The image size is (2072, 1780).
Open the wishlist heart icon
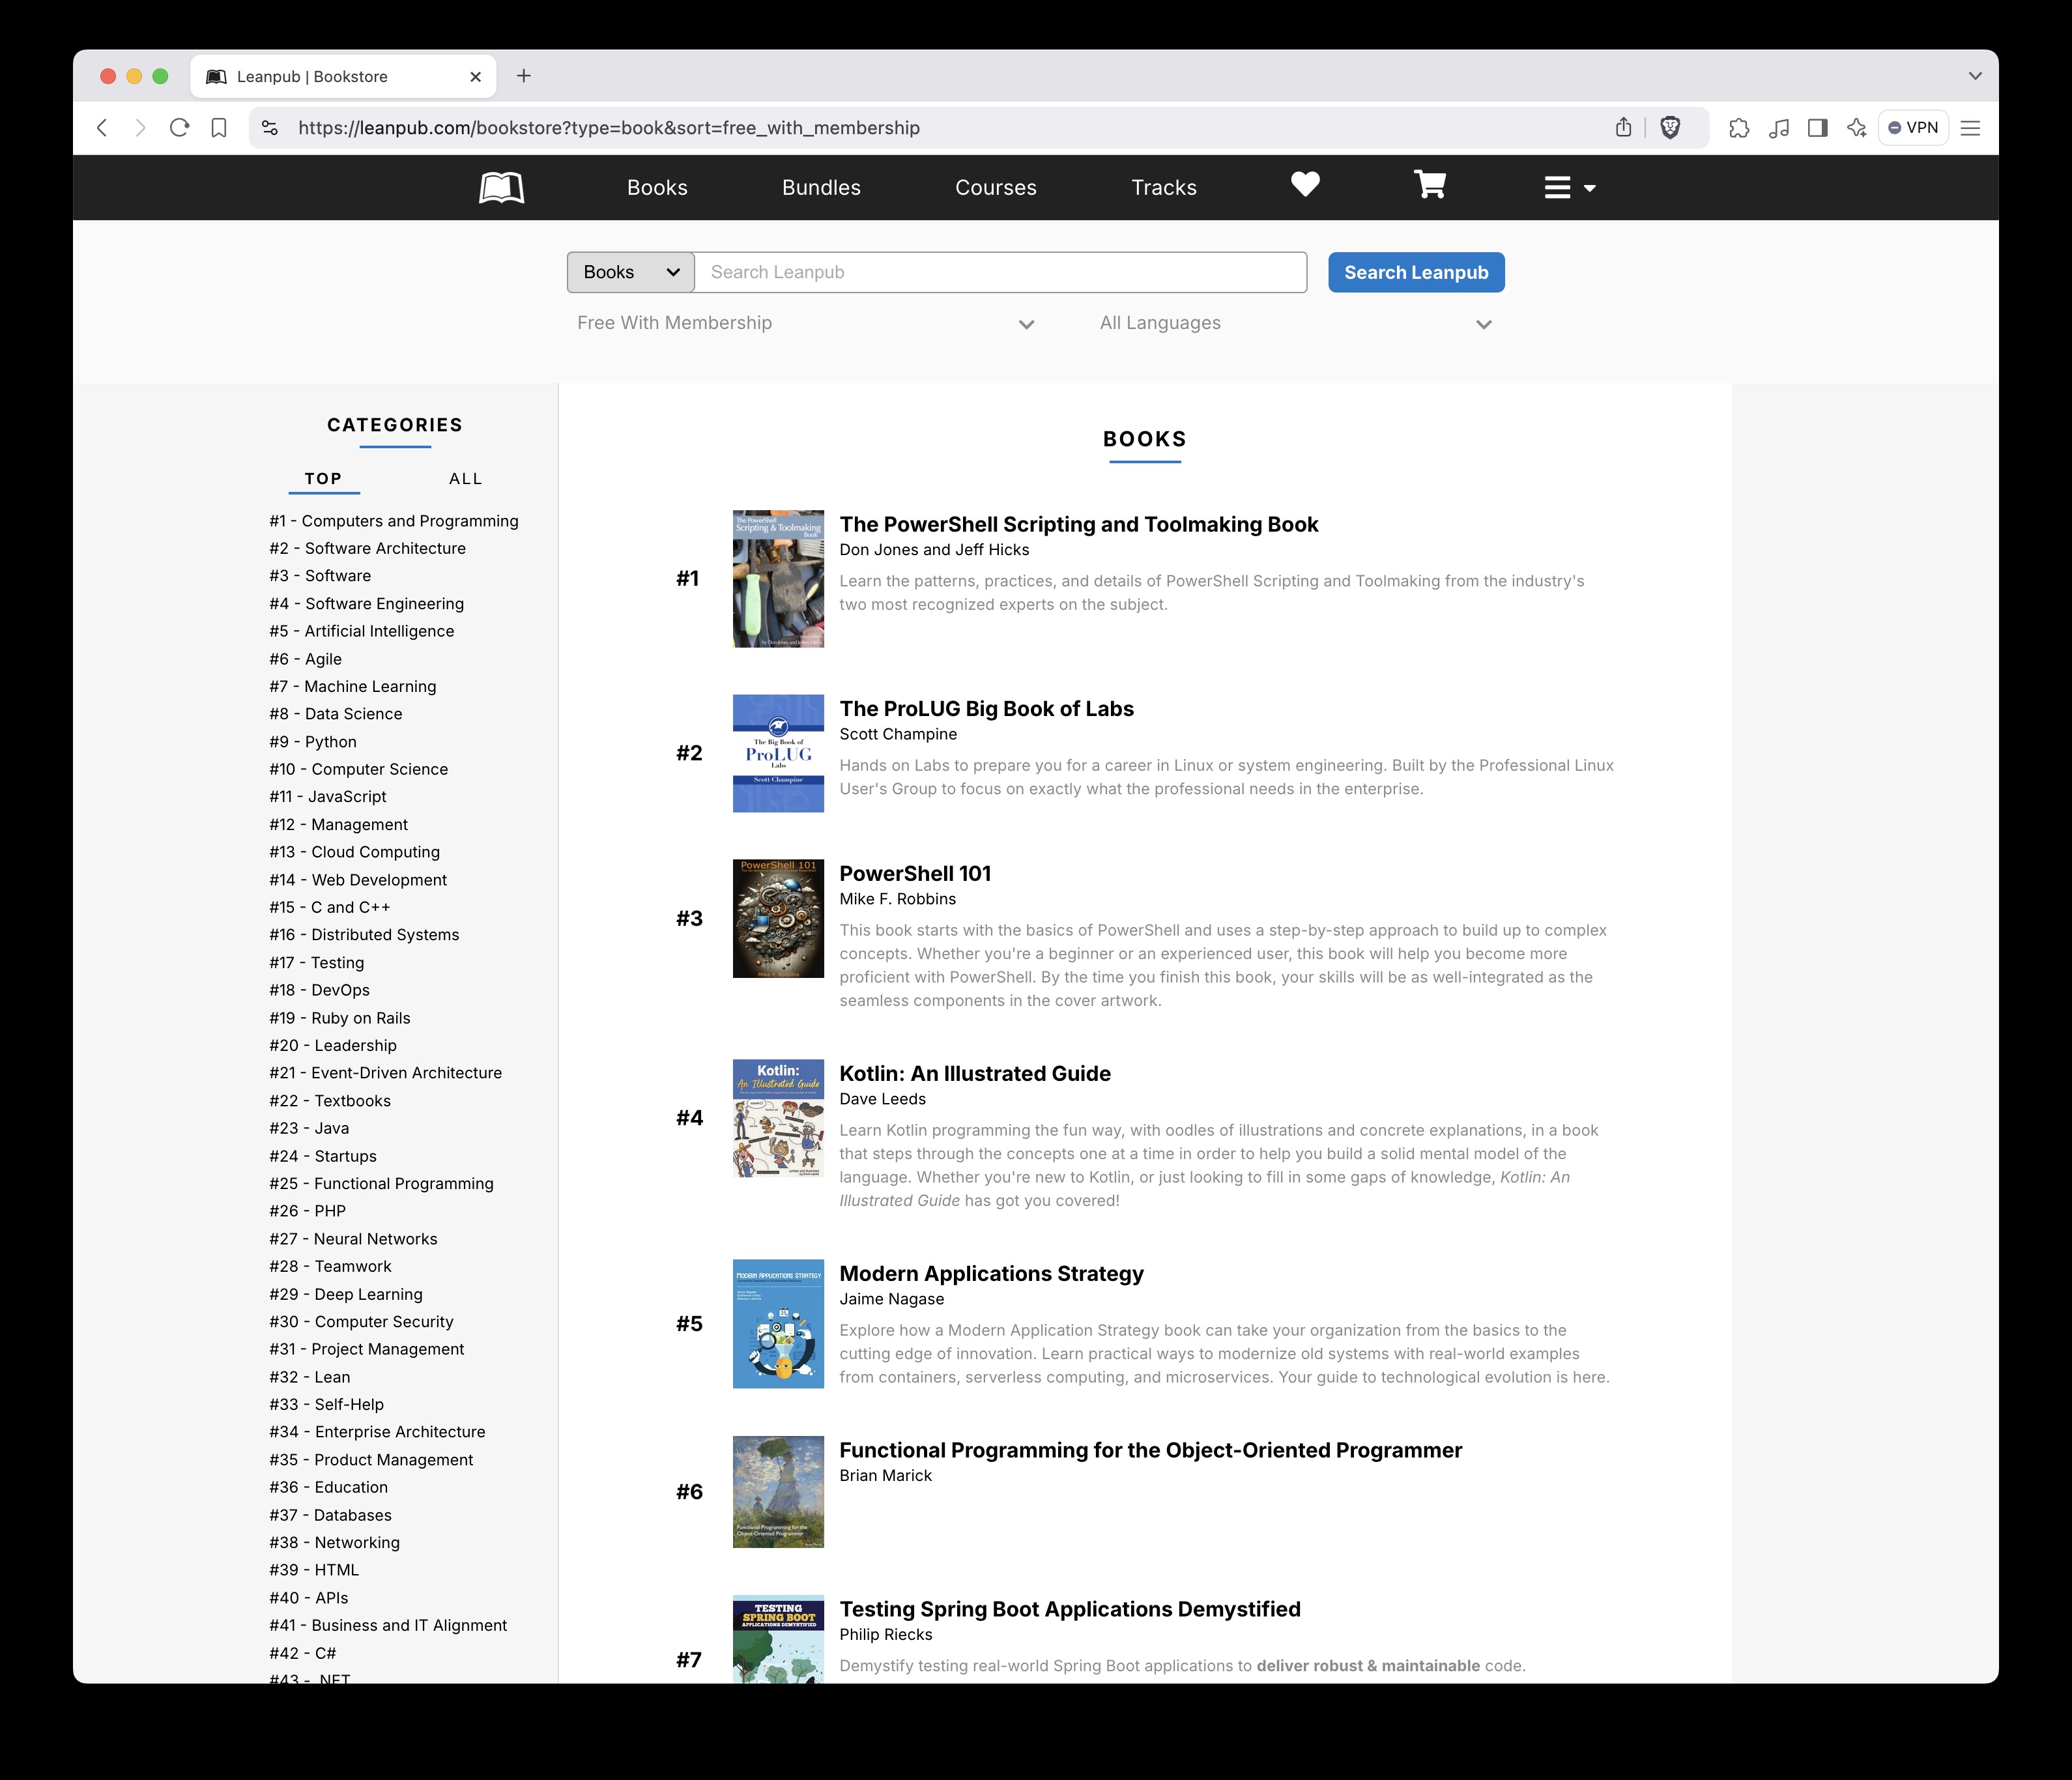pos(1305,185)
